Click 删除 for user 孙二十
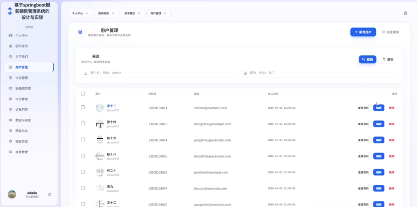417x207 pixels. click(x=391, y=172)
